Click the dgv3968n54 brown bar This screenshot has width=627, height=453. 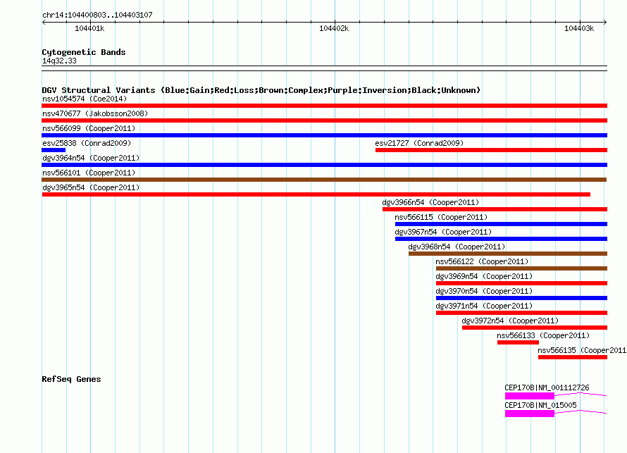[x=508, y=254]
